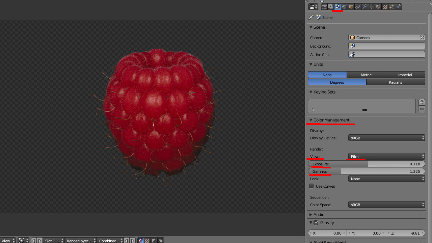This screenshot has height=243, width=432.
Task: Clear the Camera field with the X icon
Action: 422,38
